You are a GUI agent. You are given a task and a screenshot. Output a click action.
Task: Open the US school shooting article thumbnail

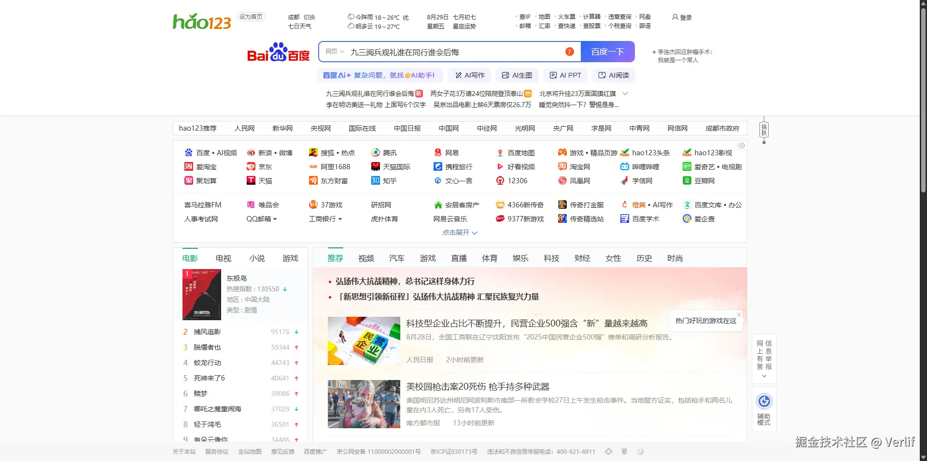[364, 404]
